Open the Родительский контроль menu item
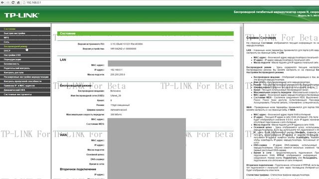 click(25, 68)
